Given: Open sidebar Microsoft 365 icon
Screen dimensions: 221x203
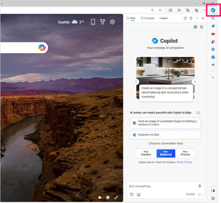Looking at the screenshot, I should (x=213, y=49).
